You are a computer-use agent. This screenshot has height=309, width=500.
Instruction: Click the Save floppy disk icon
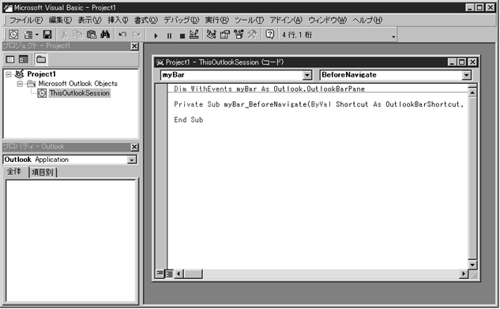47,35
